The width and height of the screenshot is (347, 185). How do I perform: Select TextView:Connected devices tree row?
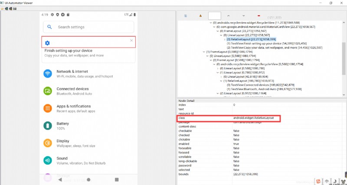(261, 85)
